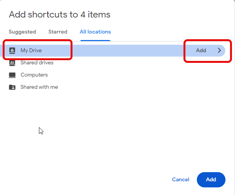Pick the Computers text label

tap(34, 75)
